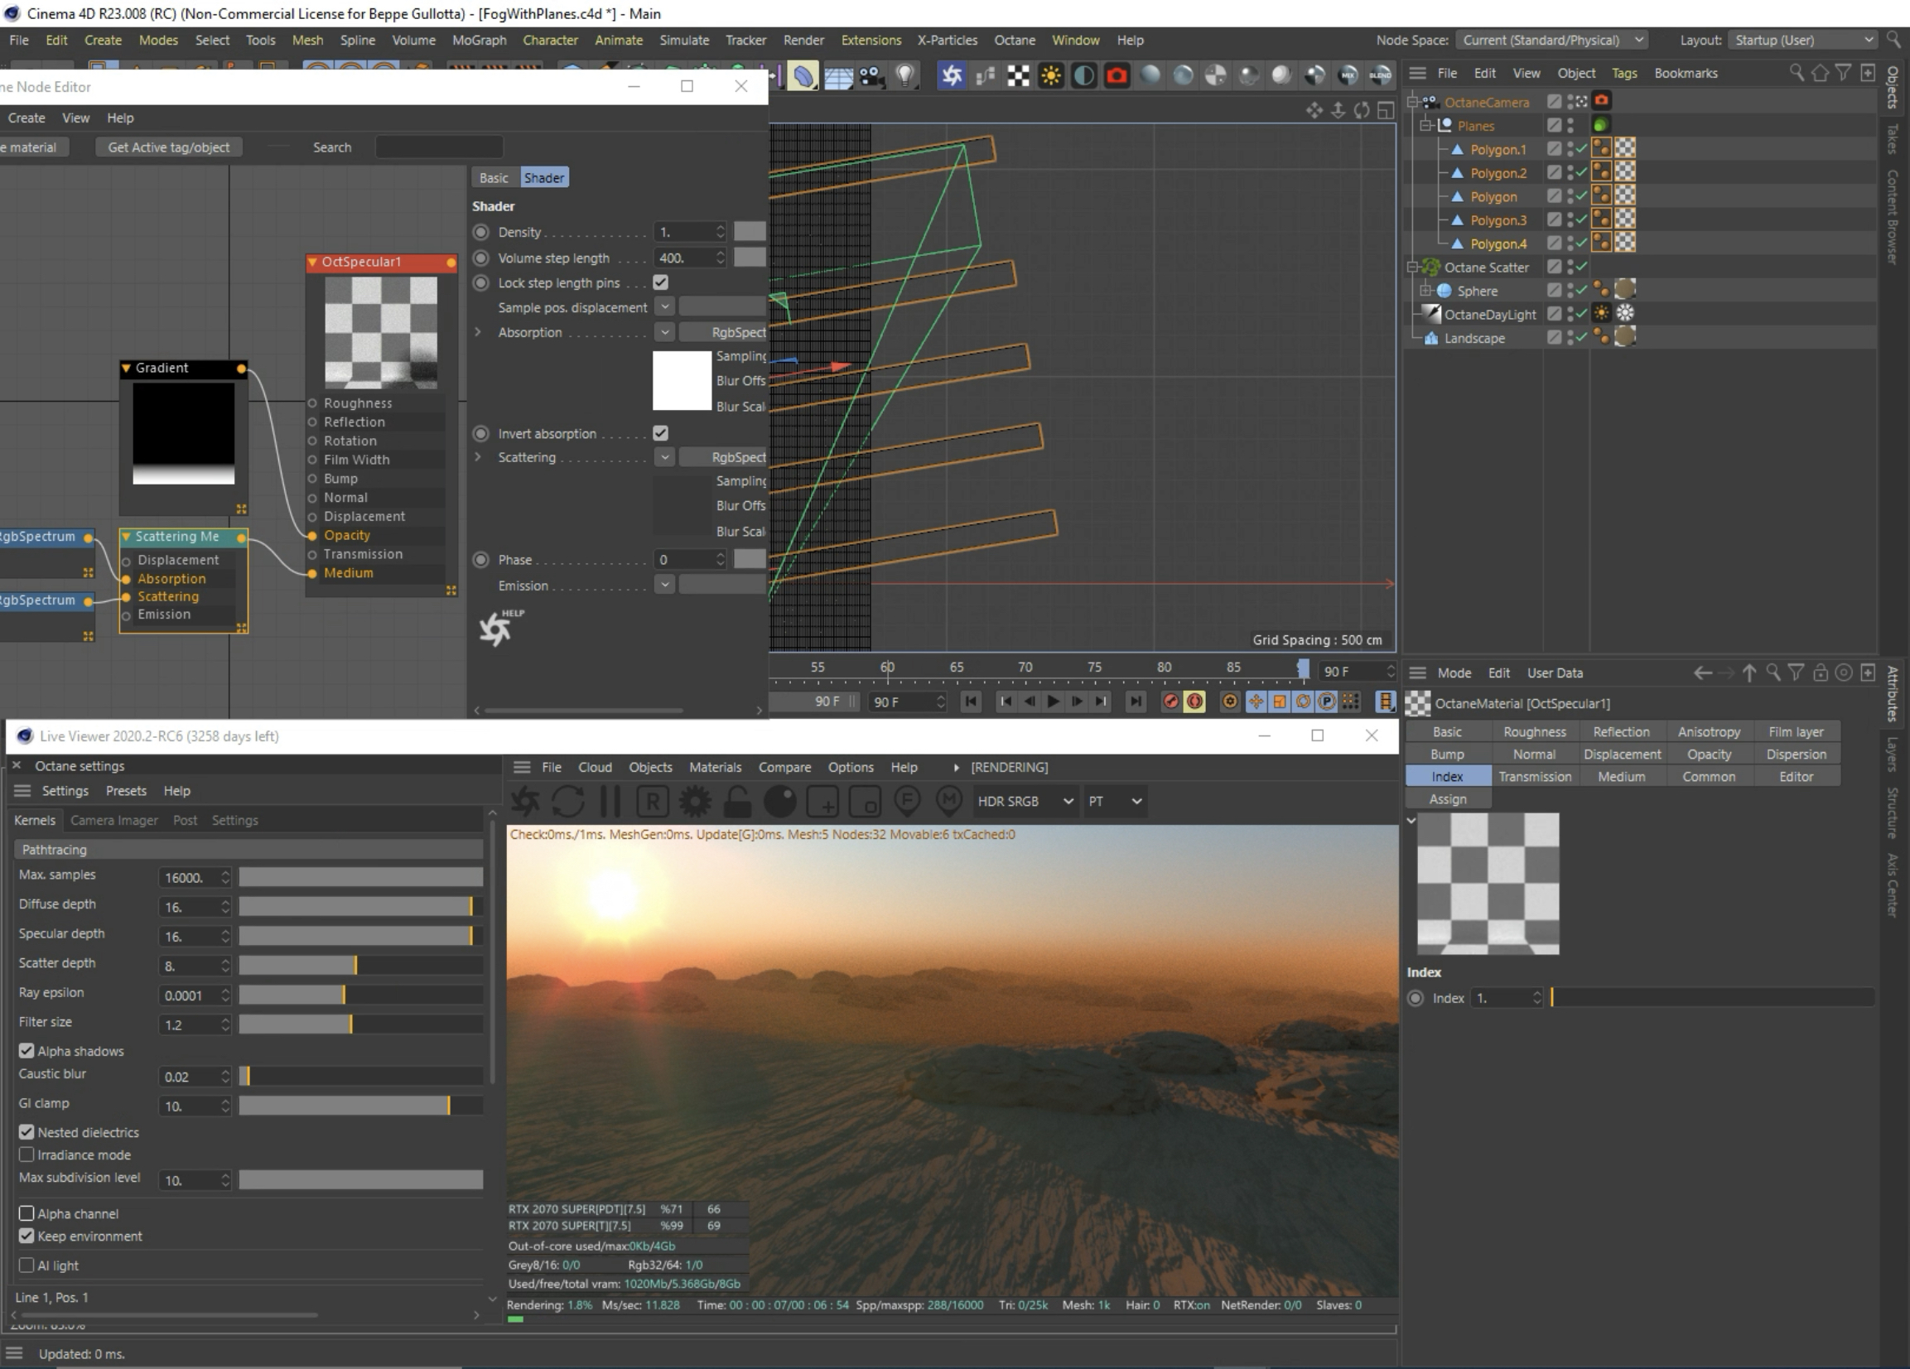Open the MoGraph menu
This screenshot has height=1369, width=1910.
(x=479, y=40)
